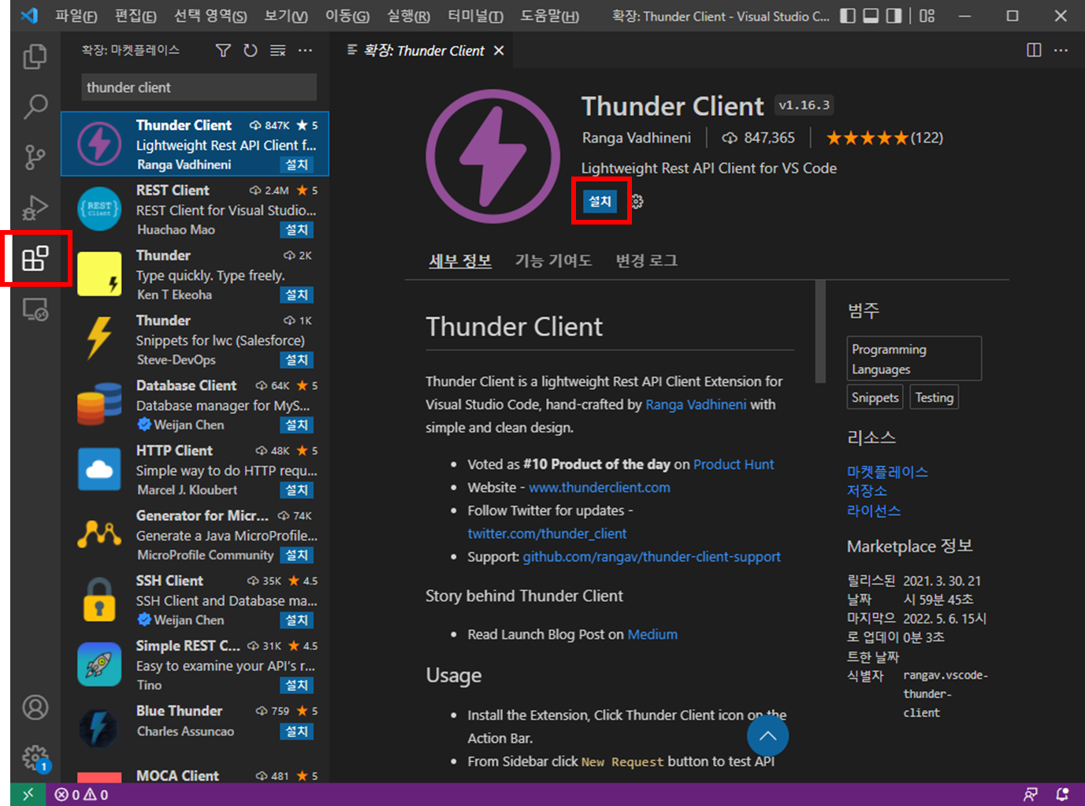The width and height of the screenshot is (1085, 806).
Task: Click the Ranga Vadhineni author link in description
Action: pos(696,405)
